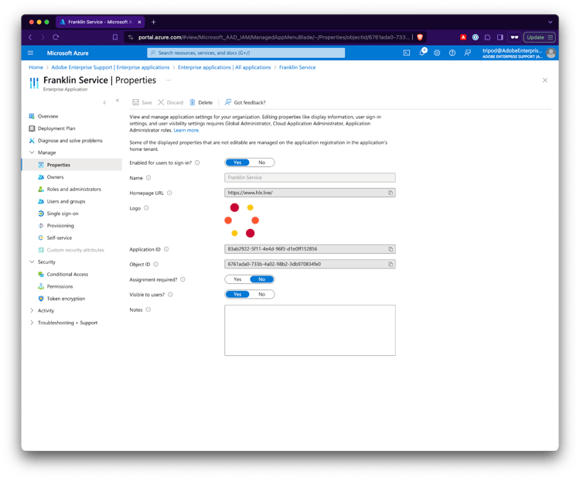Image resolution: width=580 pixels, height=479 pixels.
Task: Open a new browser tab
Action: click(x=153, y=22)
